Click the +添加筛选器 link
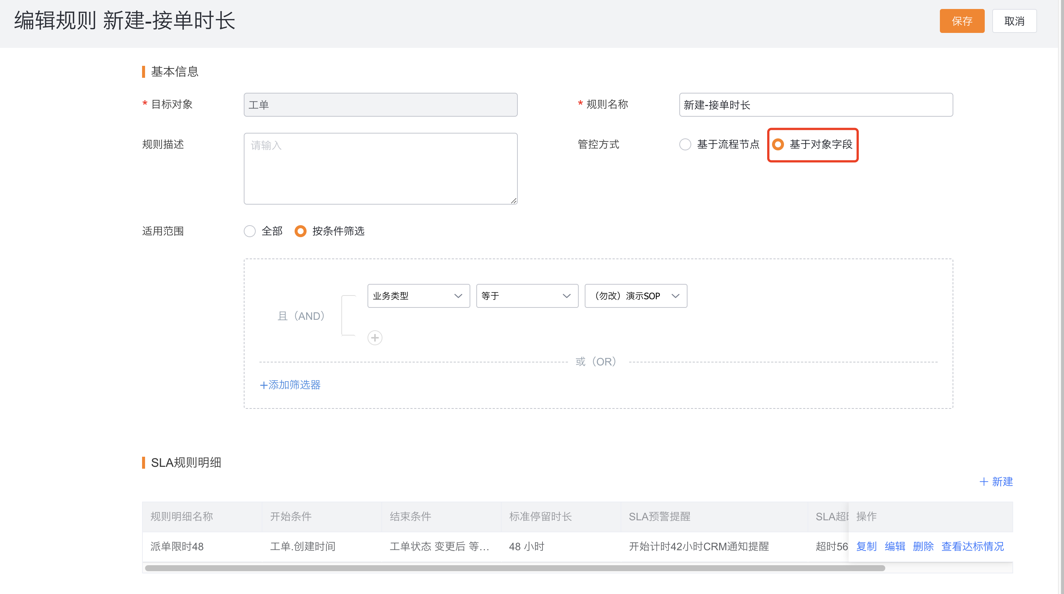Viewport: 1064px width, 594px height. coord(290,385)
